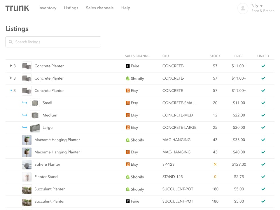Screen dimensions: 280x210
Task: Collapse the Etsy Concrete Planter variants
Action: point(10,90)
